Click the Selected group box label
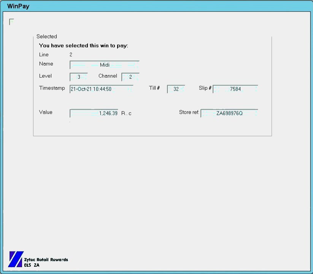The height and width of the screenshot is (274, 313). click(46, 37)
